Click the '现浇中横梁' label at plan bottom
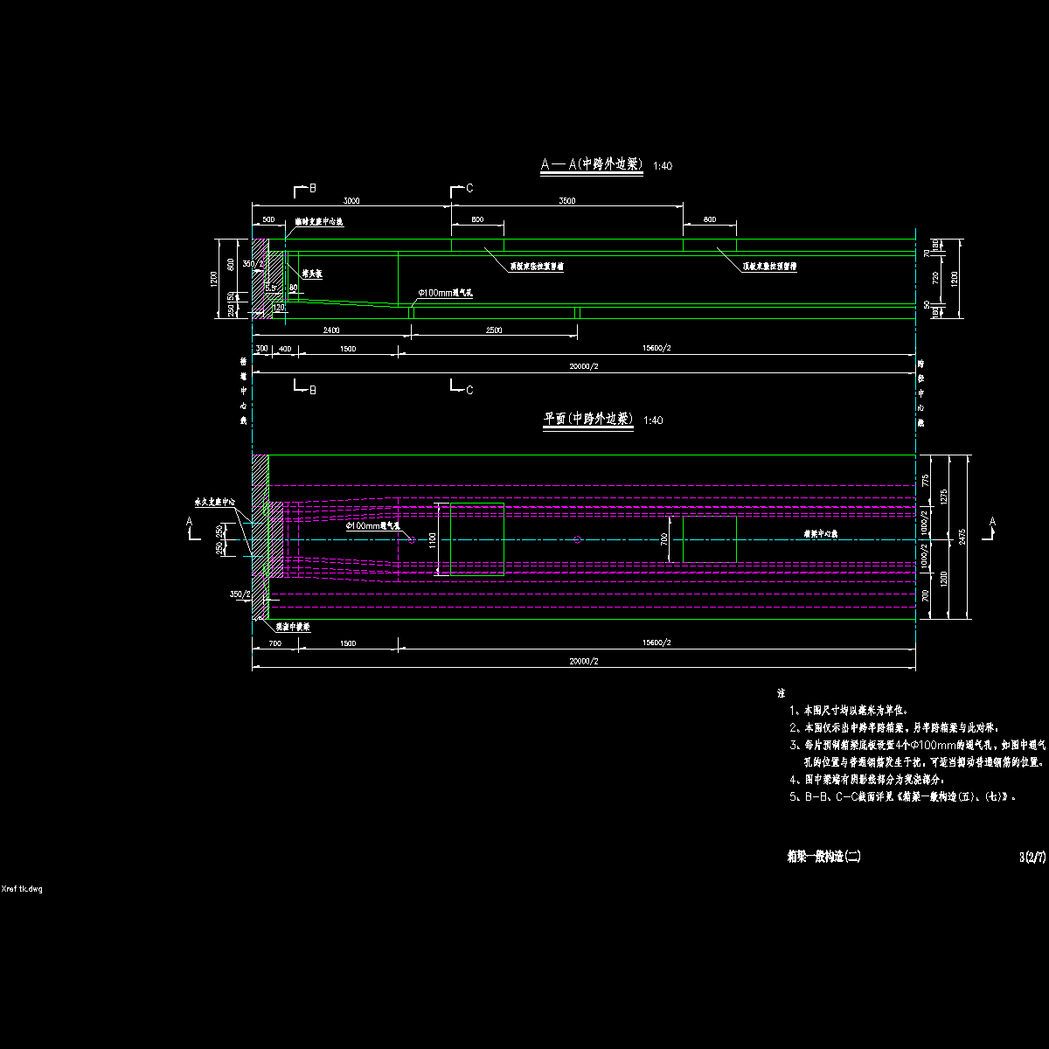Screen dimensions: 1049x1049 [292, 627]
